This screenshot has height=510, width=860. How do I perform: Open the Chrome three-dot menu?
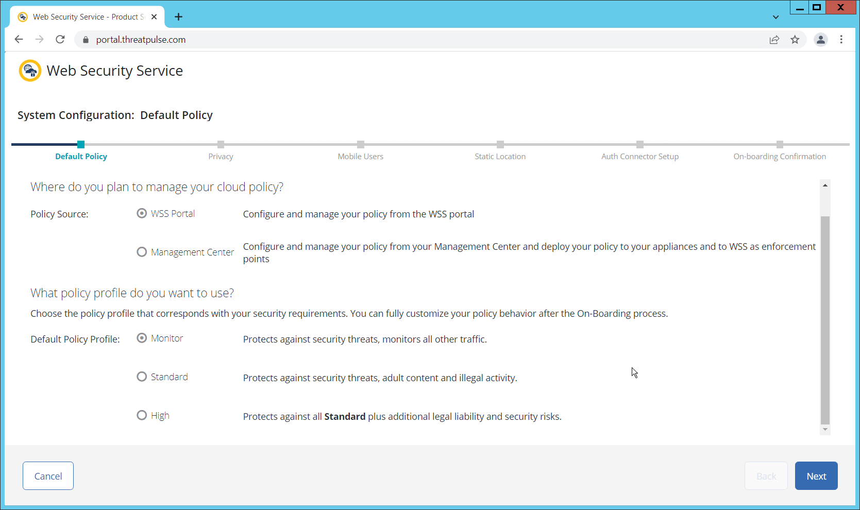(x=841, y=40)
